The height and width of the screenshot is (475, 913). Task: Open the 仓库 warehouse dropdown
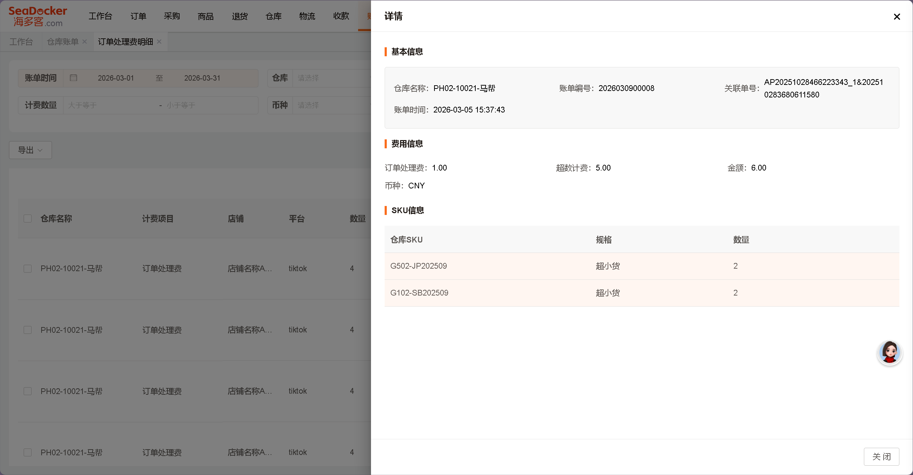[x=333, y=78]
